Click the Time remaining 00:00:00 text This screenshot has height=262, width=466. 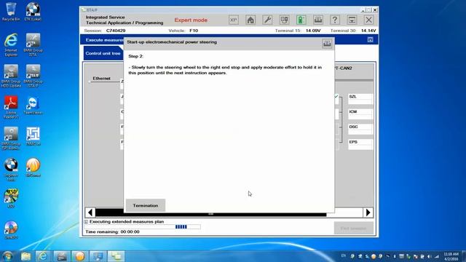(112, 231)
